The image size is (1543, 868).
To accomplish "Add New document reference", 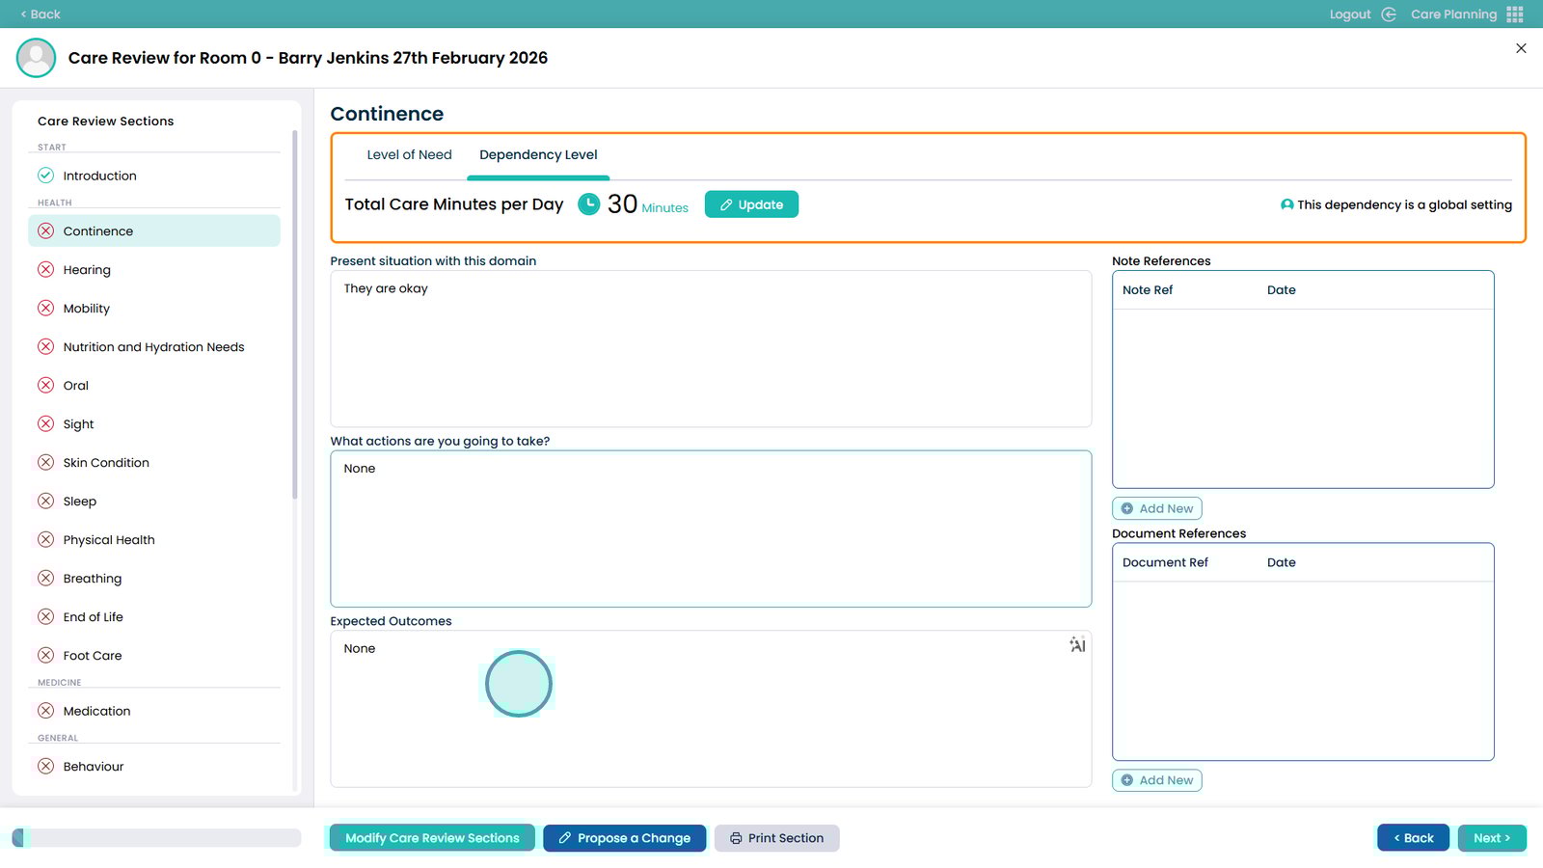I will click(x=1156, y=780).
